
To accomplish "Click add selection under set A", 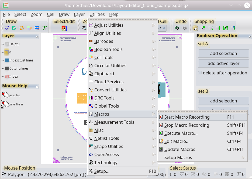I will tap(223, 53).
